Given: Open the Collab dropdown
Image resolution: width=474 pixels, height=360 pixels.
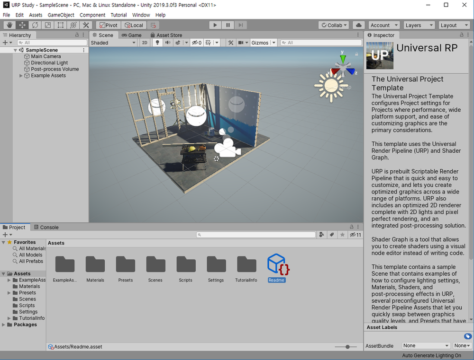Looking at the screenshot, I should tap(334, 25).
